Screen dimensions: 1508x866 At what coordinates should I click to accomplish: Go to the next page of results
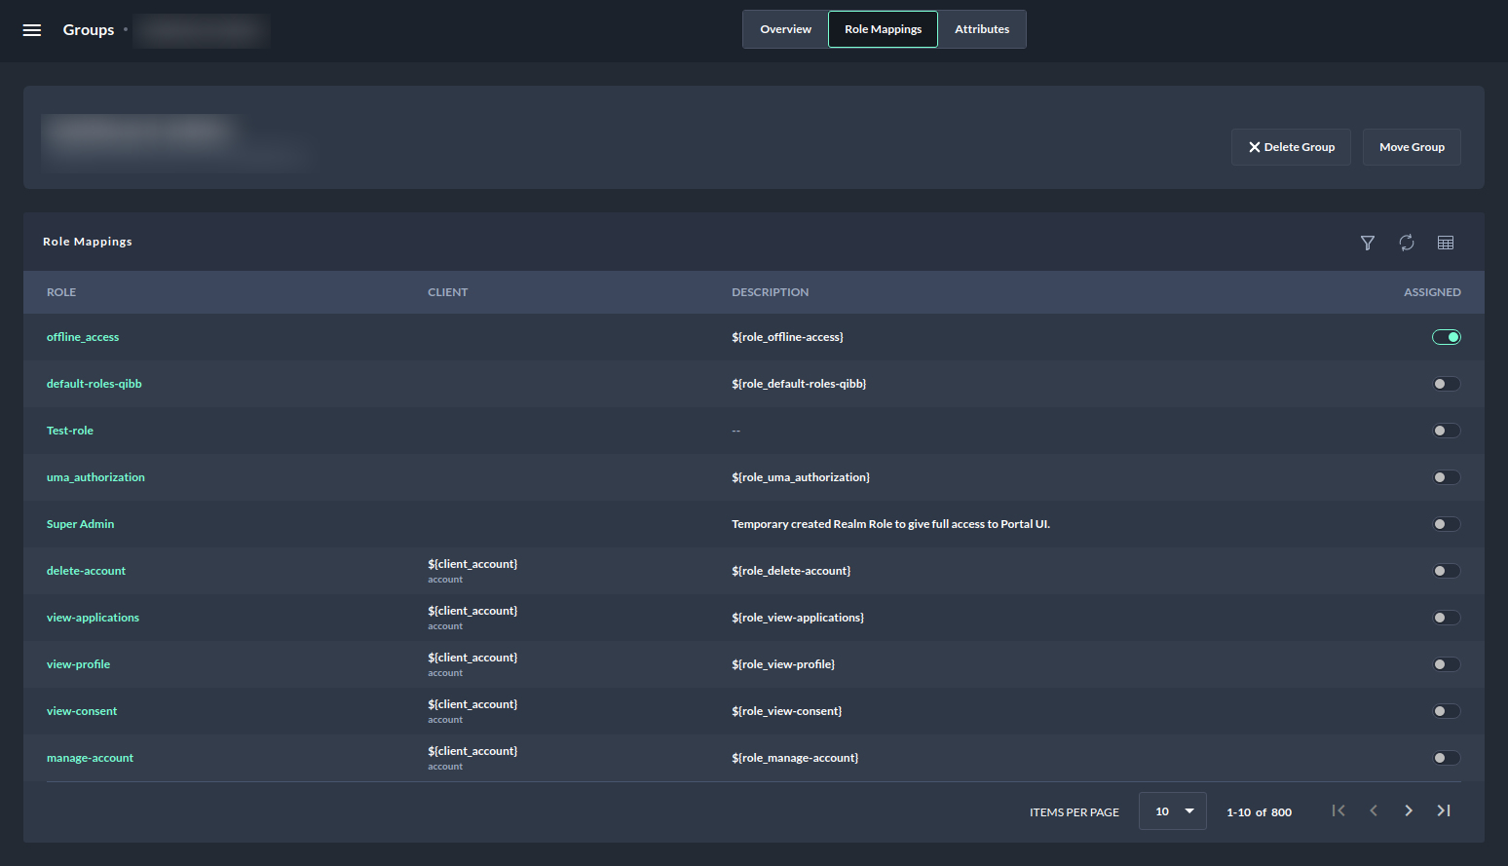1409,810
